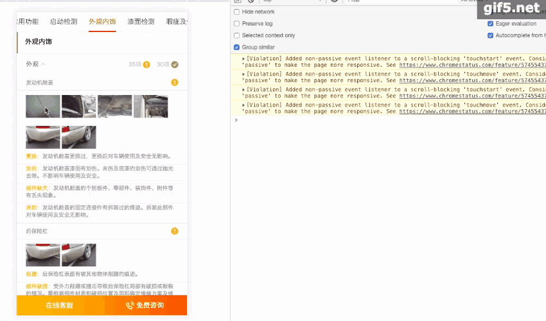This screenshot has height=321, width=546.
Task: Click warning icon in 后保险杠 row
Action: [175, 231]
